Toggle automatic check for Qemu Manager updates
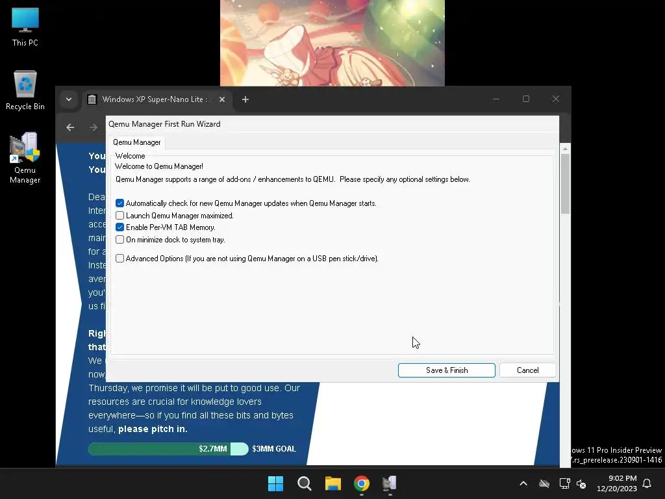The height and width of the screenshot is (499, 665). point(120,203)
